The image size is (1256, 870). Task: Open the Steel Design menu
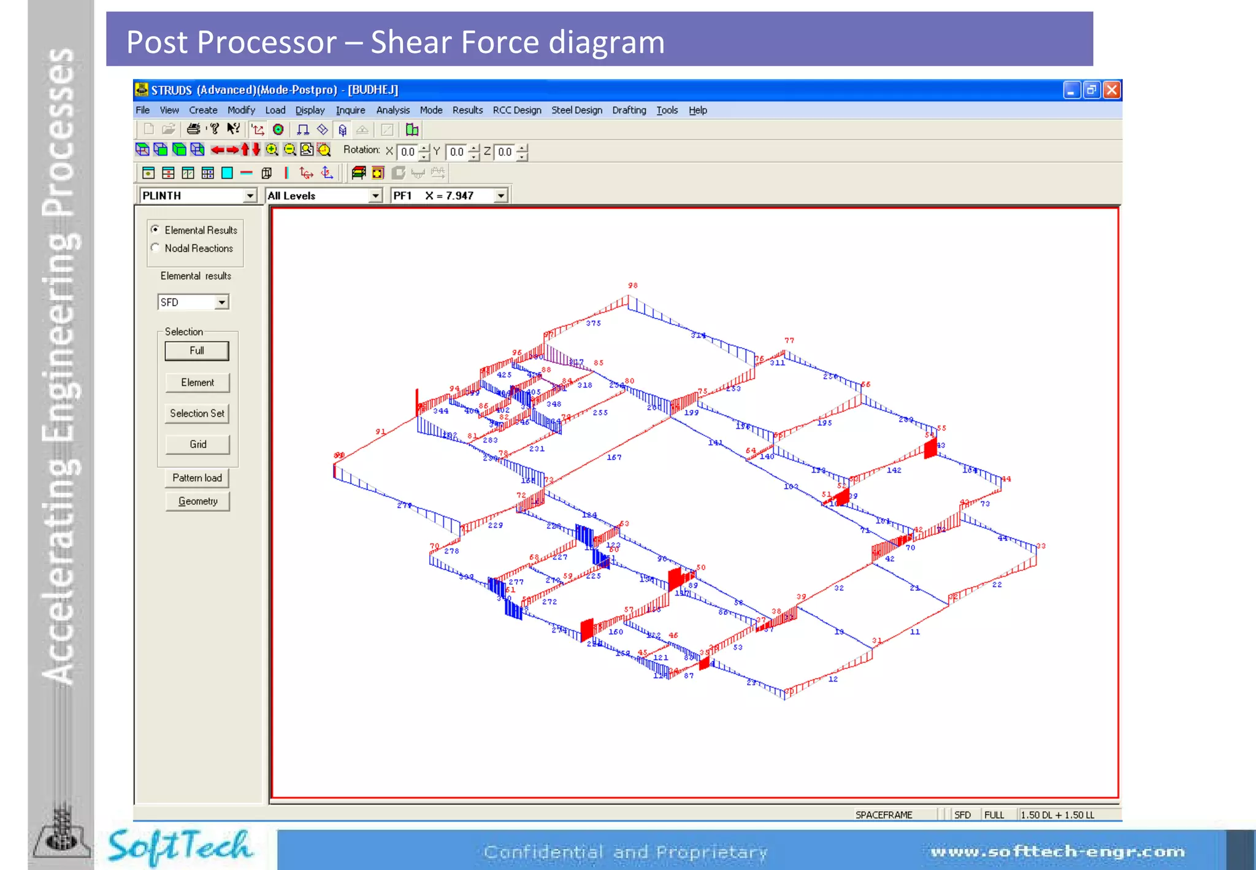576,110
